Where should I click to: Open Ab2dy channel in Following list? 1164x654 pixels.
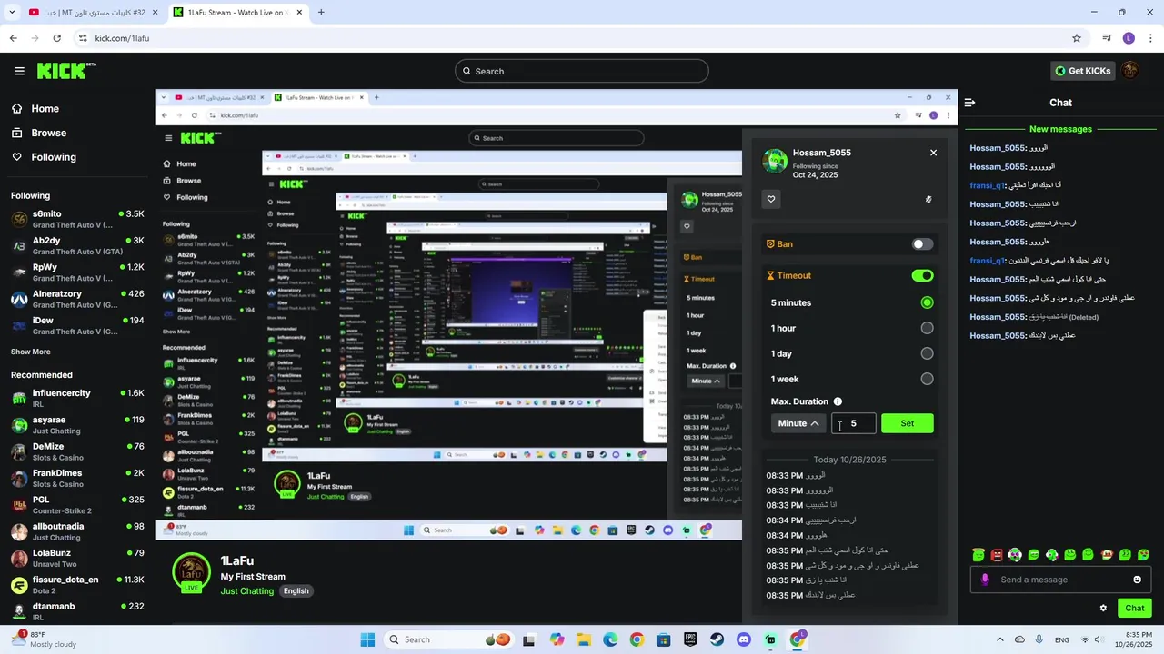coord(77,245)
